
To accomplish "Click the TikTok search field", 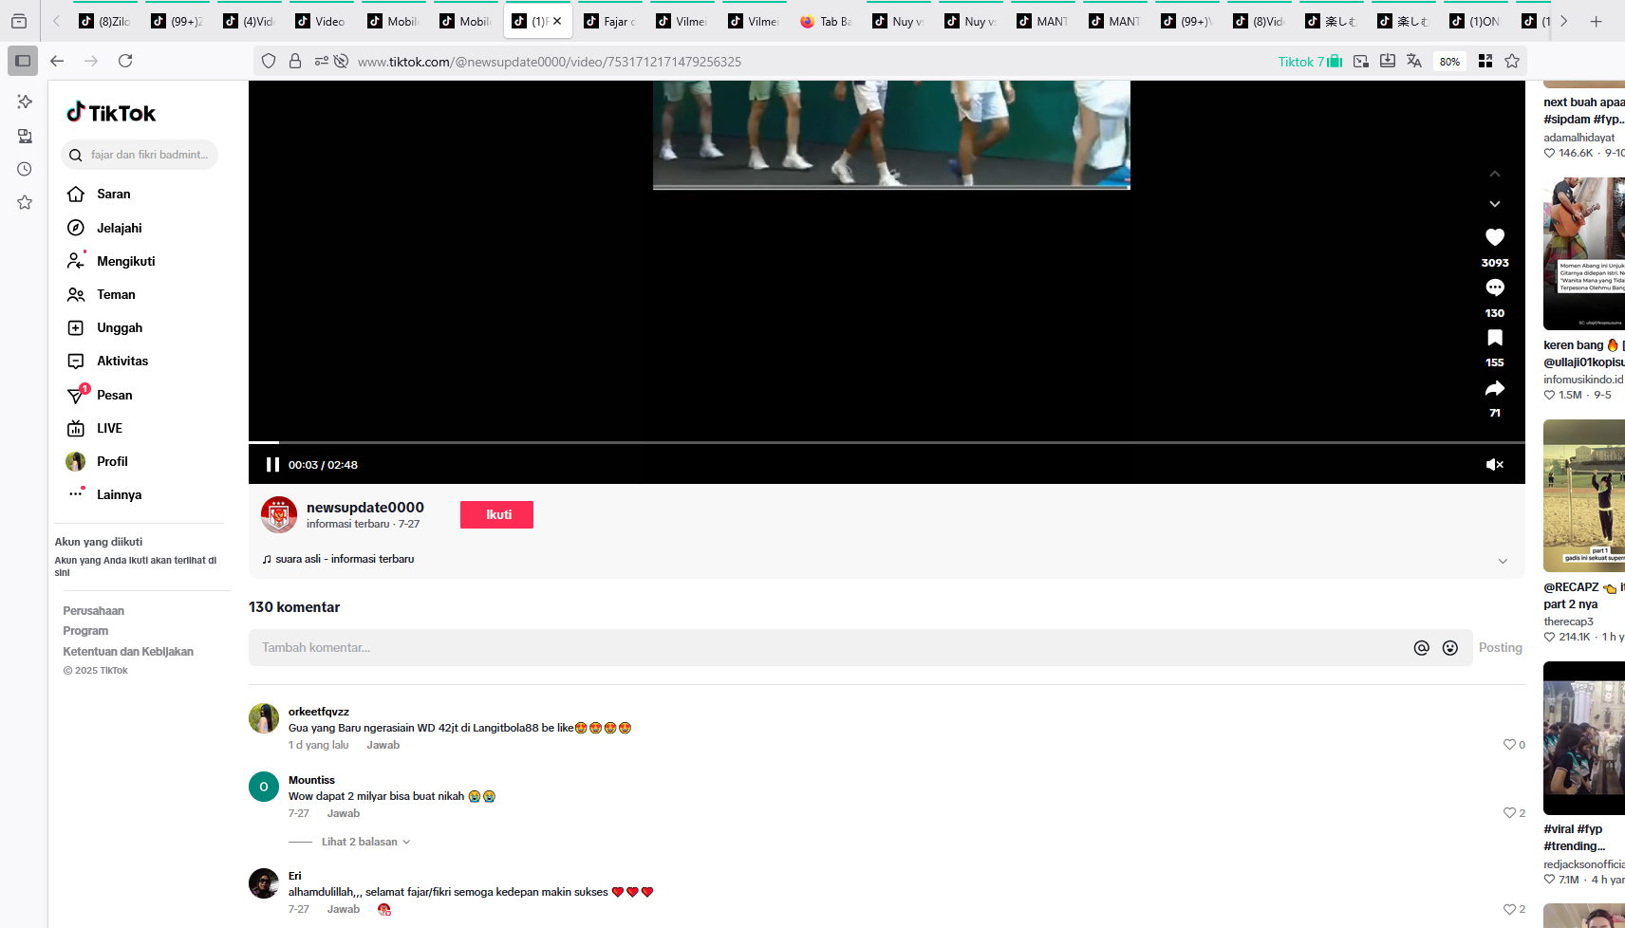I will click(140, 155).
